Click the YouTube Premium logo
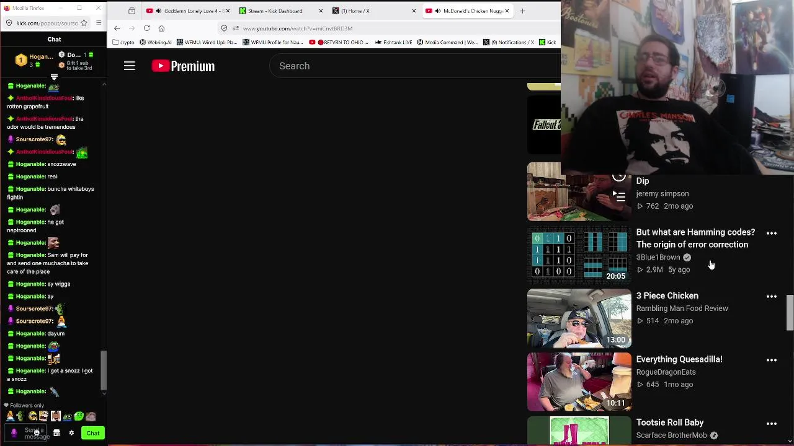Image resolution: width=794 pixels, height=446 pixels. click(183, 66)
